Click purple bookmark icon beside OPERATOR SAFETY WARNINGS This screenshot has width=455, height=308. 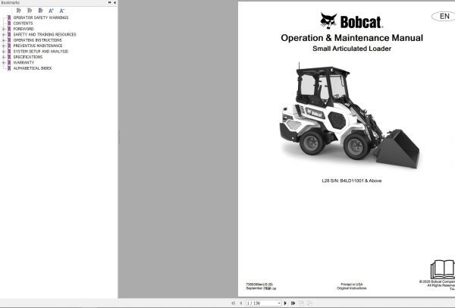[9, 17]
